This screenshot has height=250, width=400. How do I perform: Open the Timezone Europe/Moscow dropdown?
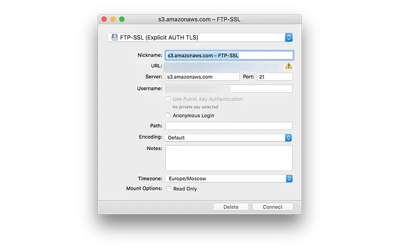(229, 178)
